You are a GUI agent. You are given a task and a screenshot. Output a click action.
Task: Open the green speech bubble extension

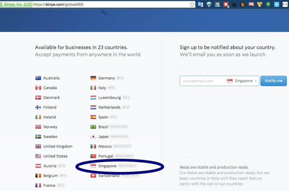pyautogui.click(x=268, y=4)
